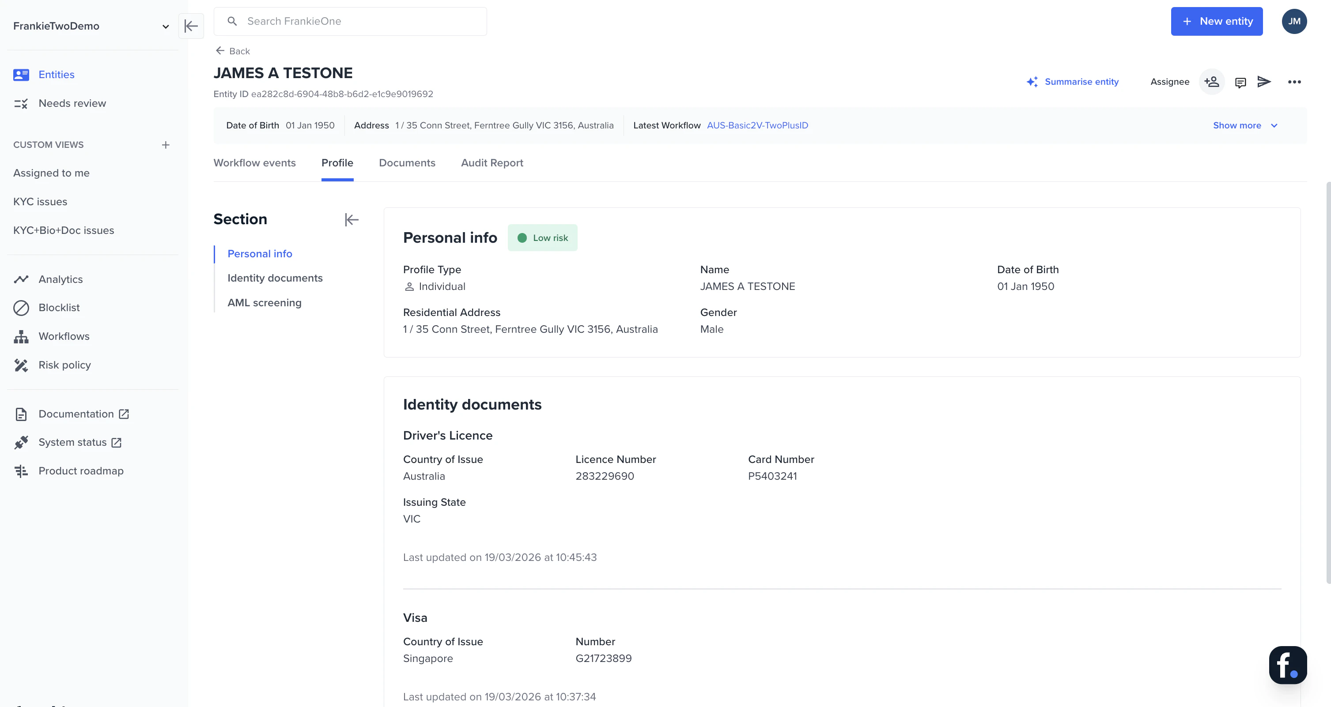The width and height of the screenshot is (1331, 707).
Task: Open the AUS-Basic2V-TwoPlusID workflow link
Action: tap(757, 125)
